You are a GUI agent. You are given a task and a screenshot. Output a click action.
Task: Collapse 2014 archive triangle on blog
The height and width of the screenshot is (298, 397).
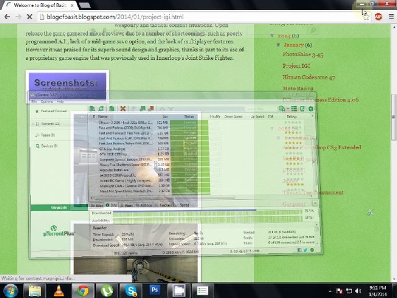click(x=272, y=36)
